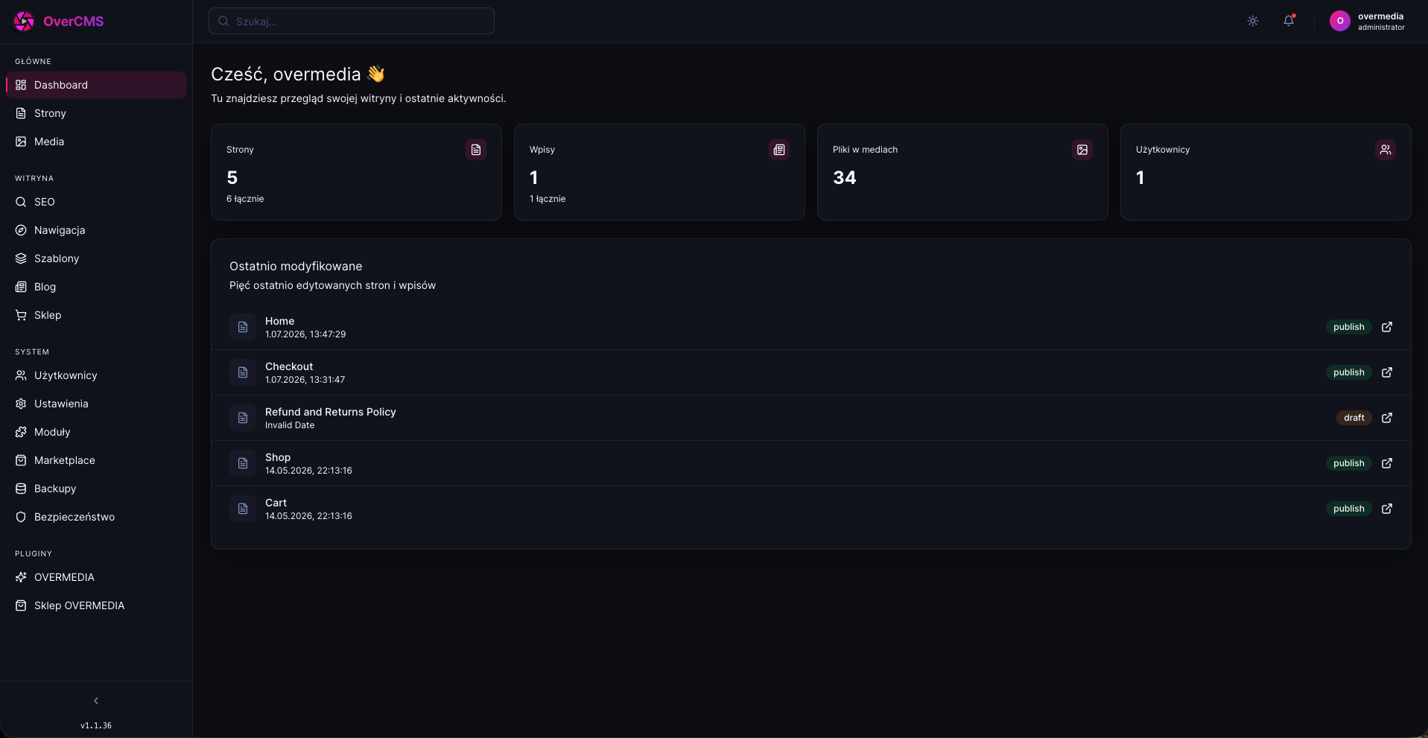Click the document icon on Strony card
1428x738 pixels.
click(476, 150)
